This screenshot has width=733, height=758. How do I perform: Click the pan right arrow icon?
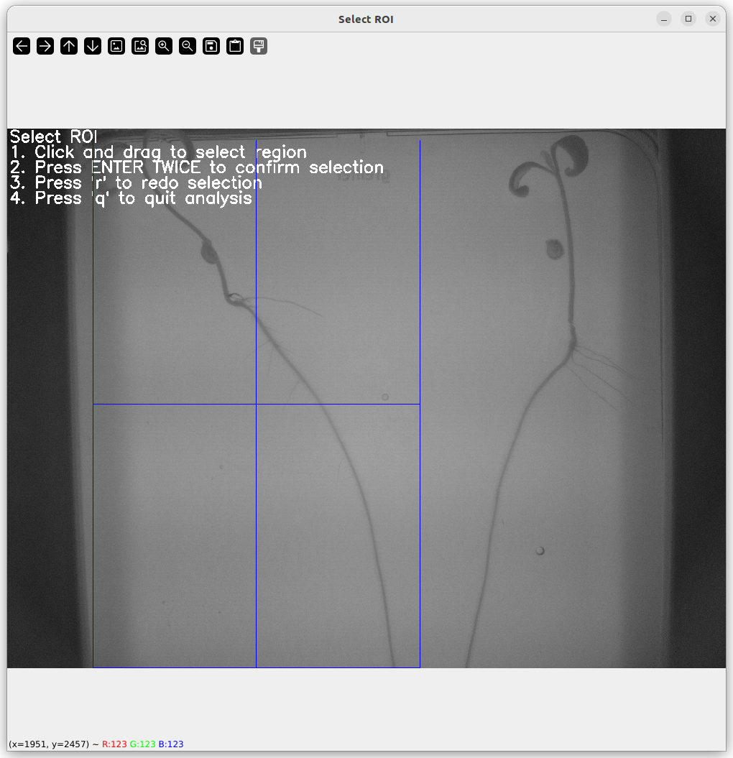[45, 46]
